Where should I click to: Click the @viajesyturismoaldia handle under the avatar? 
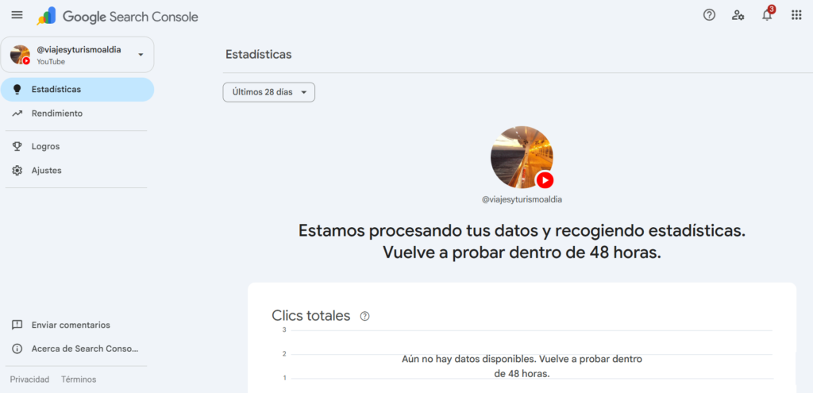[x=522, y=199]
